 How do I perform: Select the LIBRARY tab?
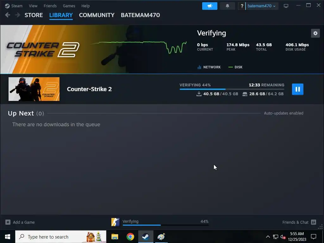coord(61,15)
